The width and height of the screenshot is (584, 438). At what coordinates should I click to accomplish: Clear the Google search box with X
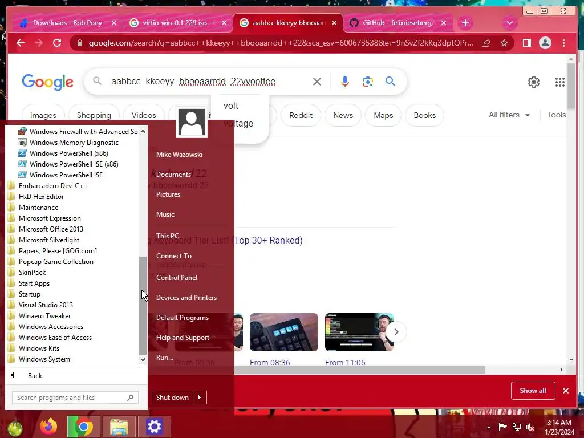(317, 82)
